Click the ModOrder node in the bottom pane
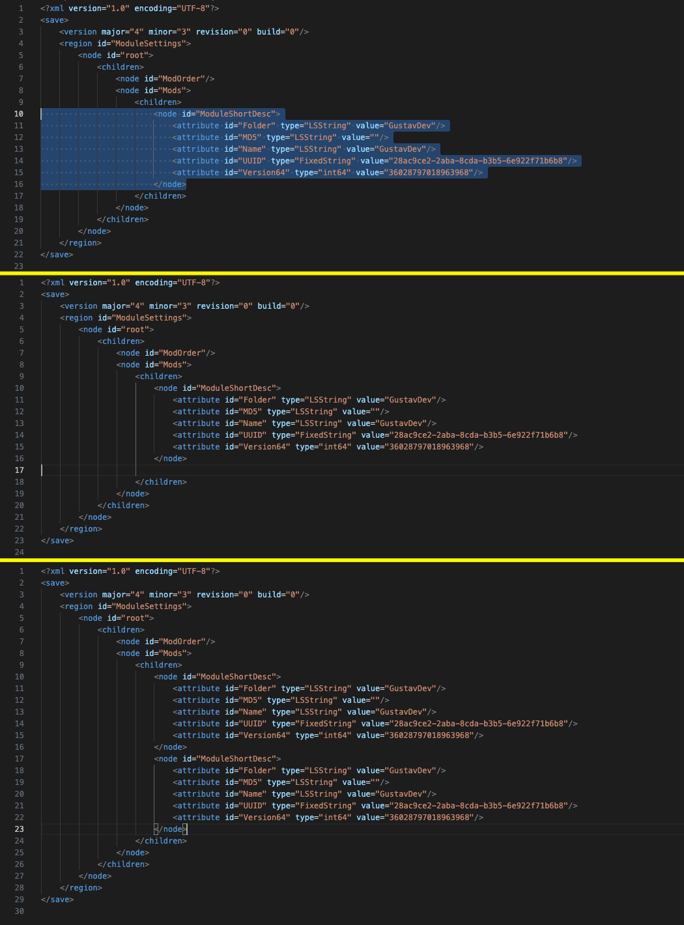The image size is (684, 925). coord(165,642)
